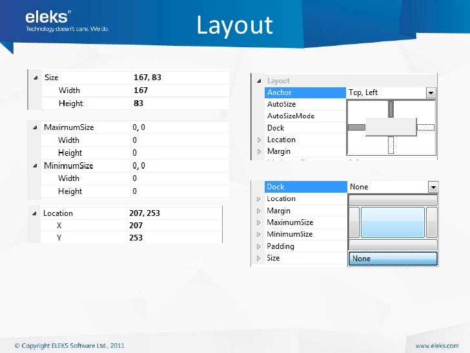Select the highlighted Dock property row
The image size is (470, 353).
point(306,187)
